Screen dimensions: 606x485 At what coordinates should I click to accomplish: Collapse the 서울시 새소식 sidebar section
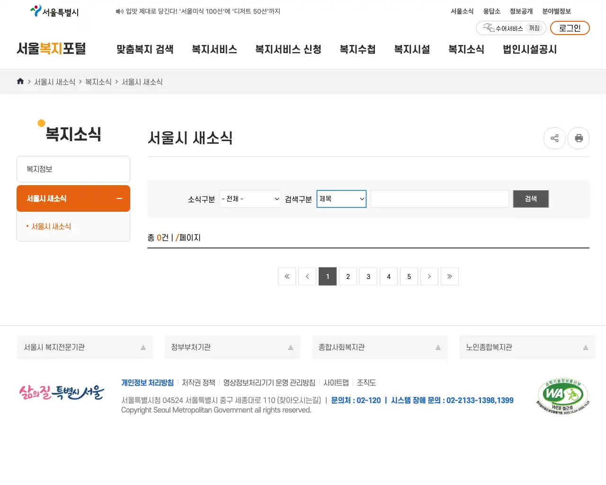pyautogui.click(x=73, y=198)
